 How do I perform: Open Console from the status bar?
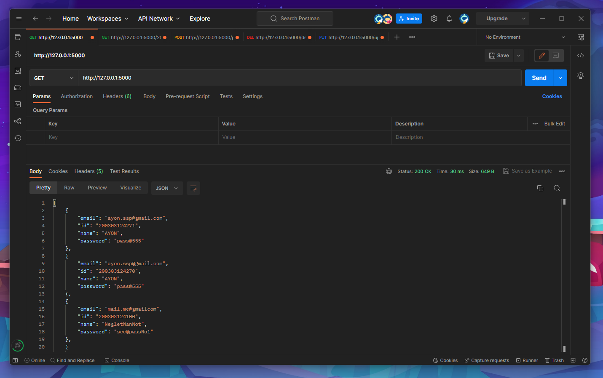117,360
